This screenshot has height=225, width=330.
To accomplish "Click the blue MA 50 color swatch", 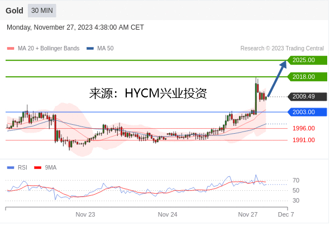I will click(x=90, y=48).
